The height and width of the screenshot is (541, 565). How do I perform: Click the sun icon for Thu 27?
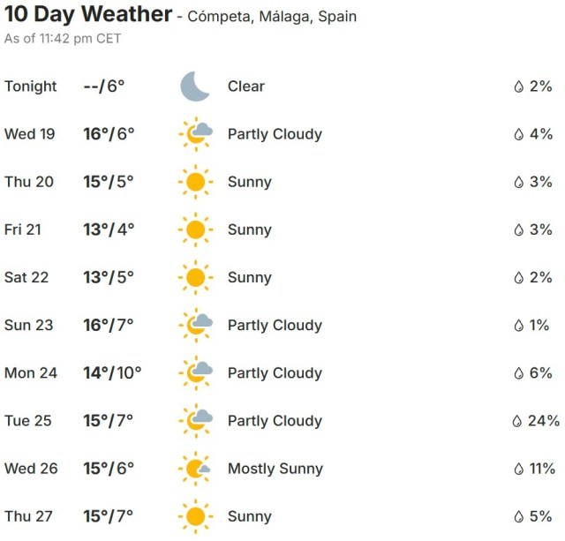(195, 516)
